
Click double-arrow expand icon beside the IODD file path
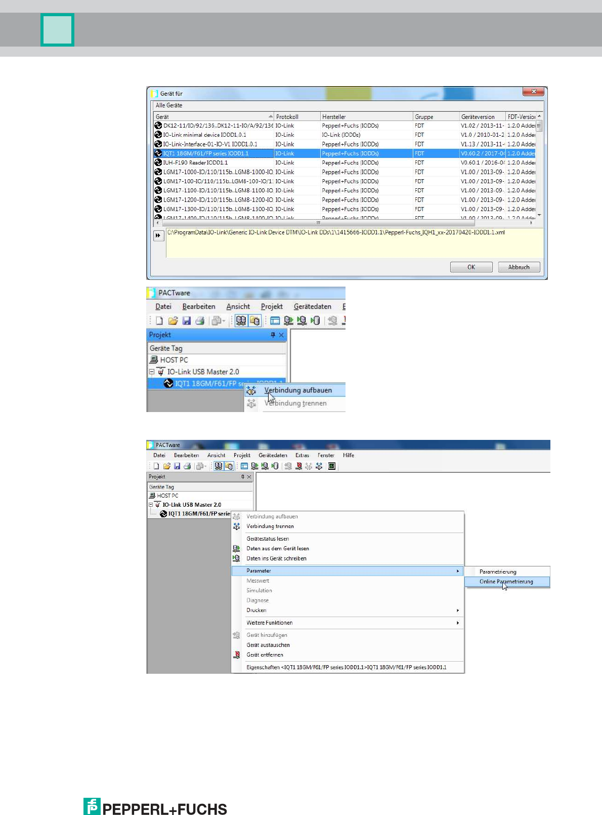tap(158, 235)
